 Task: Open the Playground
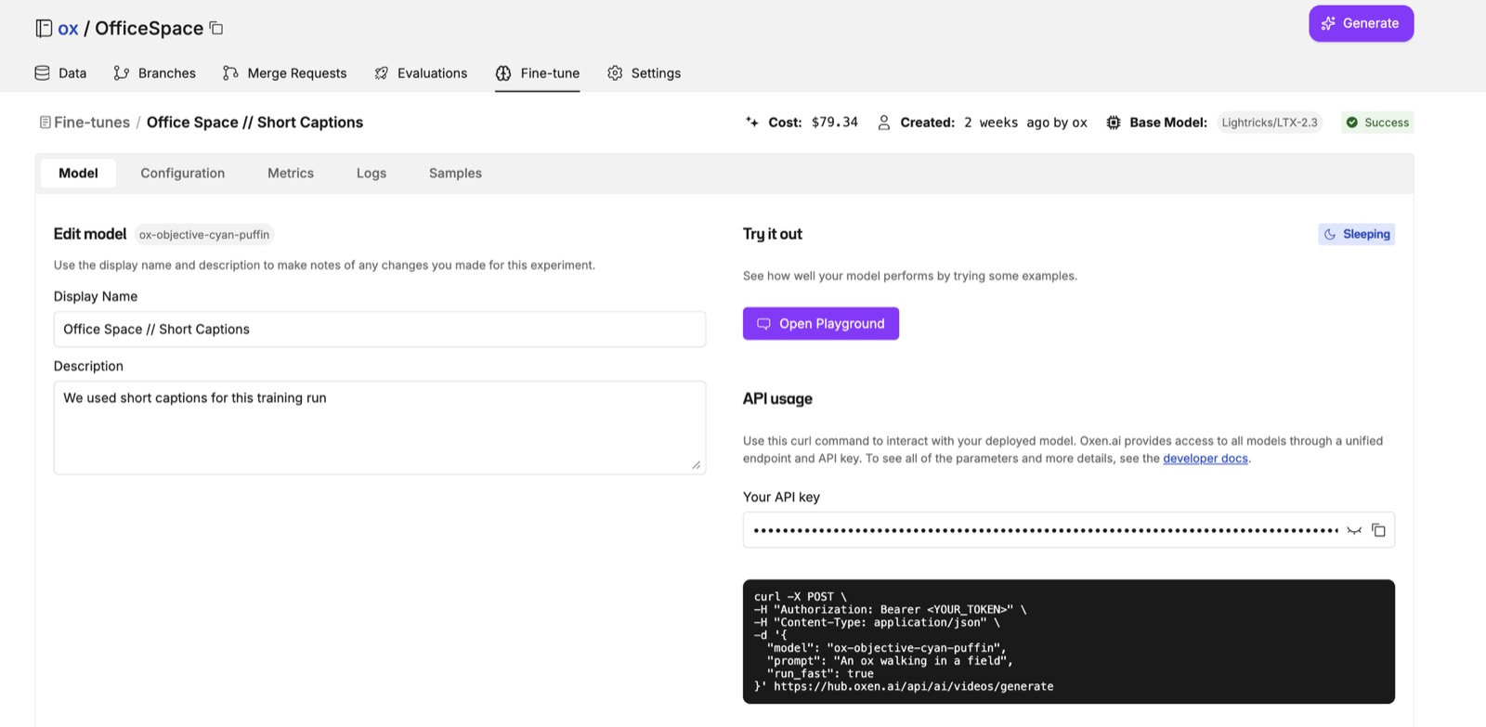pyautogui.click(x=821, y=323)
